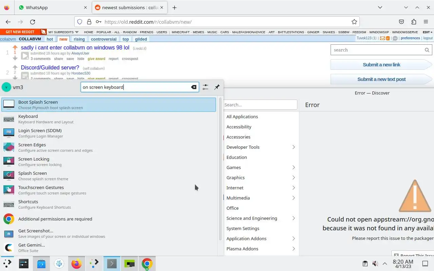This screenshot has width=434, height=271.
Task: Expand Graphics category in Discover
Action: point(294,178)
